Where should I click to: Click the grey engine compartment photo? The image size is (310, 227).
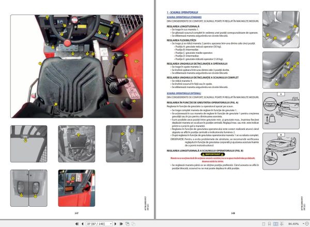[76, 144]
